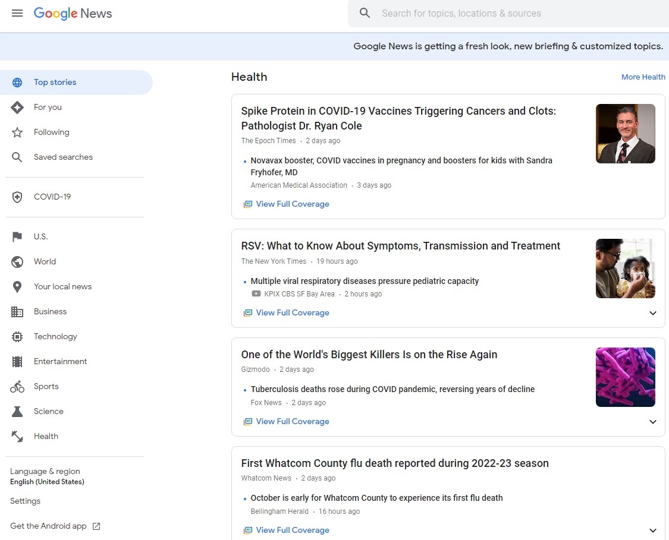View Full Coverage of Whatcom flu story
This screenshot has width=669, height=540.
[293, 530]
